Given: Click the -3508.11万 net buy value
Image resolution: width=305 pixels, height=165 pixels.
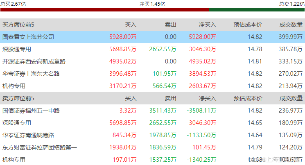Looking at the screenshot, I should coord(201,111).
